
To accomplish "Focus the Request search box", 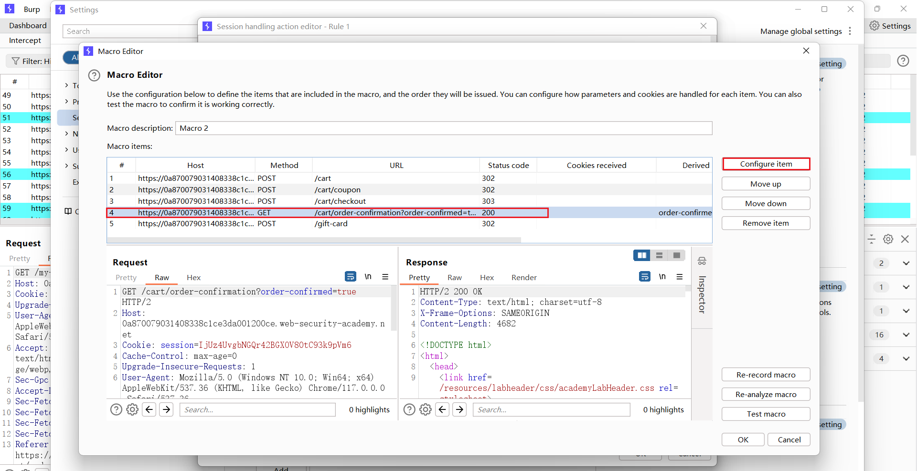I will tap(257, 409).
